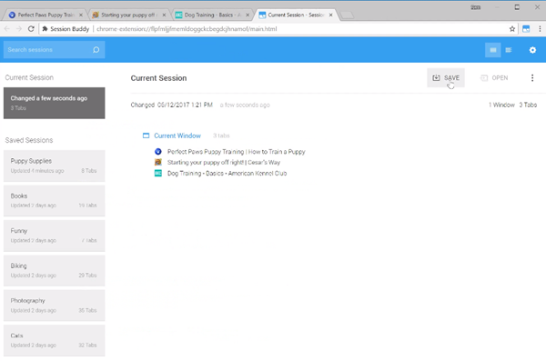Close the Perfect Paws browser tab
Viewport: 546px width, 361px height.
[81, 15]
